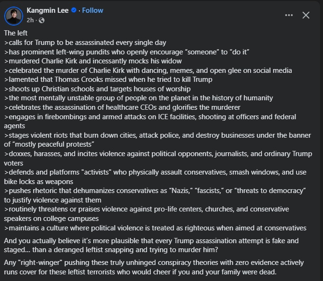Click the opening words "The left"

pyautogui.click(x=16, y=33)
